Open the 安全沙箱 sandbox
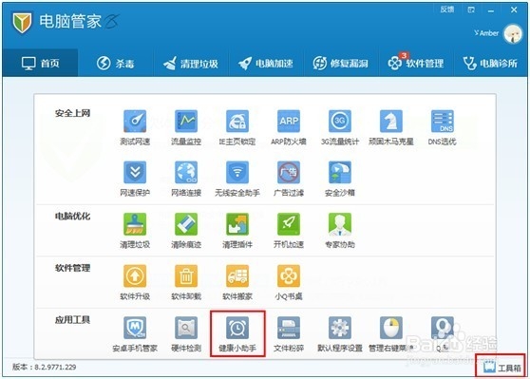Screen dimensions: 530x379 (x=340, y=180)
